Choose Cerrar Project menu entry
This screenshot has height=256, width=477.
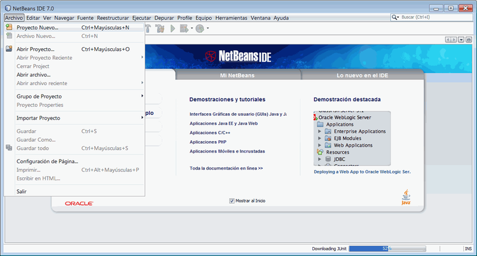pyautogui.click(x=74, y=66)
